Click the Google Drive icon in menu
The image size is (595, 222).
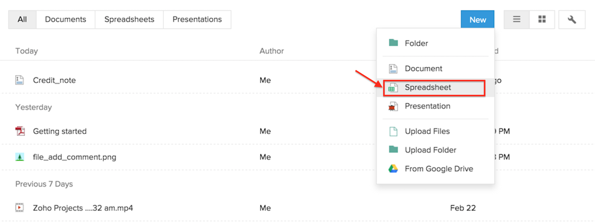point(393,169)
